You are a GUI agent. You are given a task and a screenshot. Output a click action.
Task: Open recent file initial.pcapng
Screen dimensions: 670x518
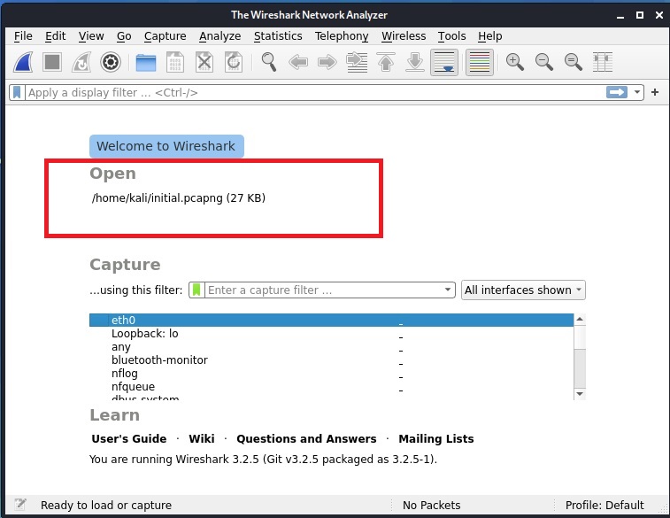tap(179, 197)
